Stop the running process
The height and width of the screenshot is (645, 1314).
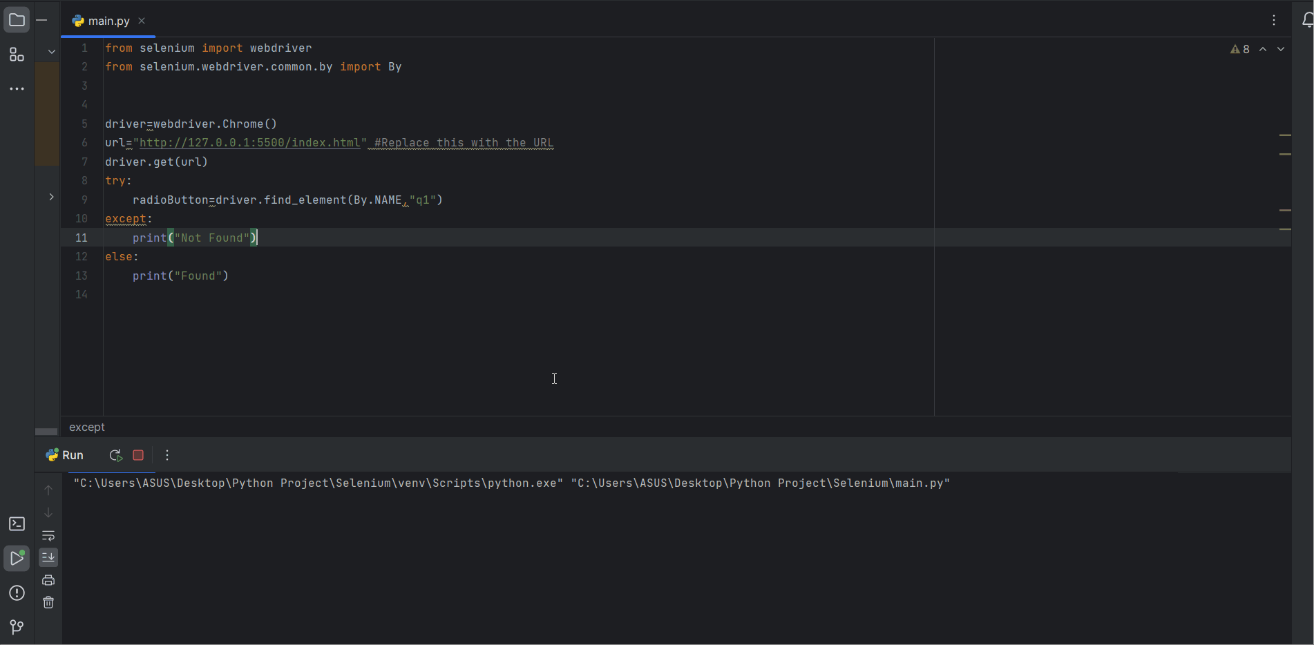[138, 455]
